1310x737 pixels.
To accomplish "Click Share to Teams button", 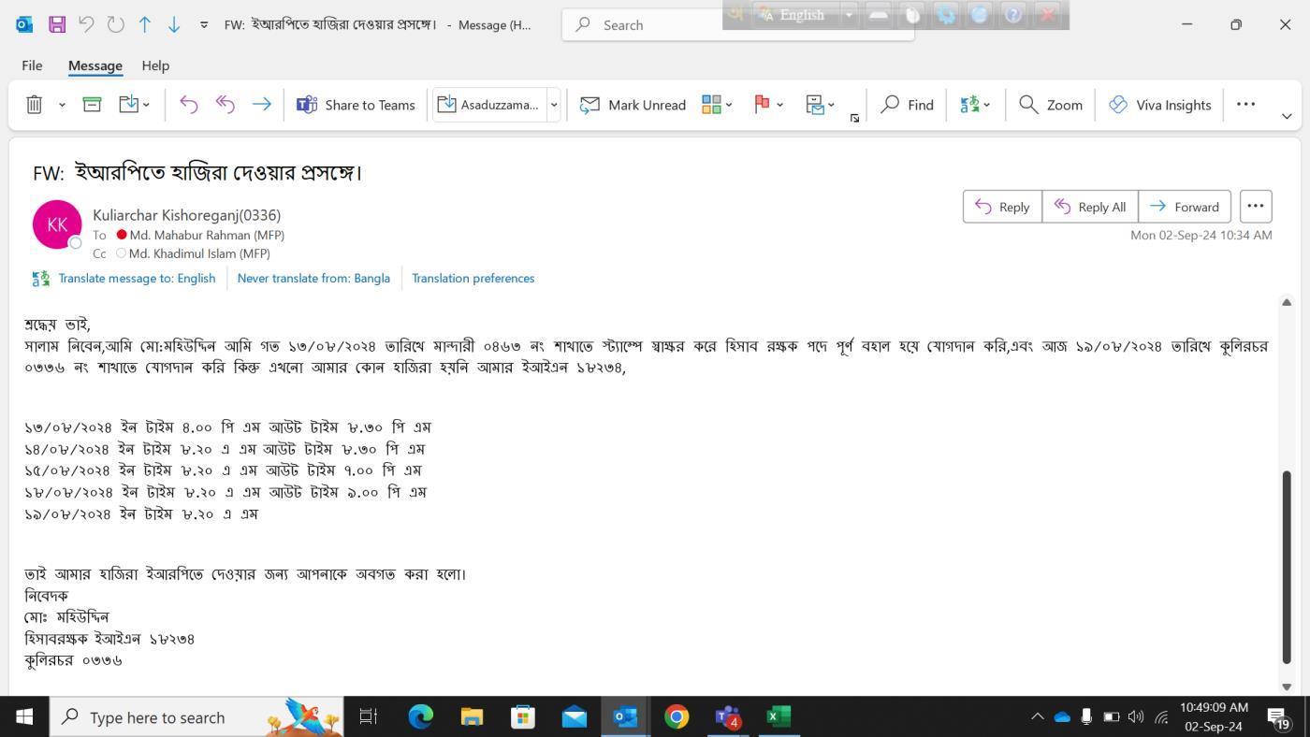I will coord(356,105).
